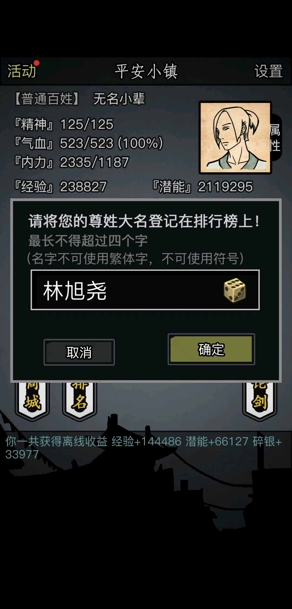Tap the 【普通百姓】 rank title
Screen dimensions: 292x609
46,99
